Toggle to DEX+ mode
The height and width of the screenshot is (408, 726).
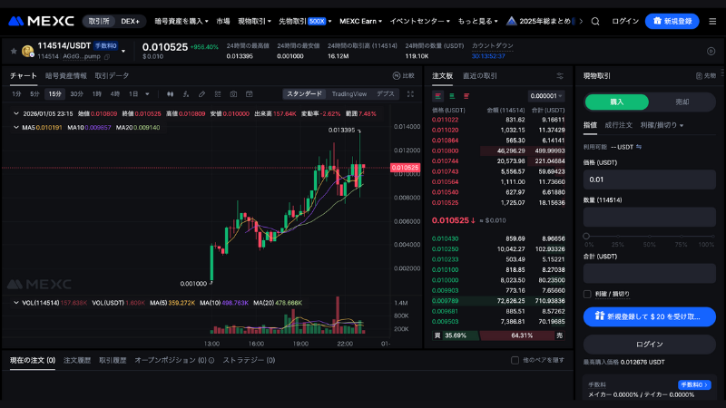coord(130,21)
